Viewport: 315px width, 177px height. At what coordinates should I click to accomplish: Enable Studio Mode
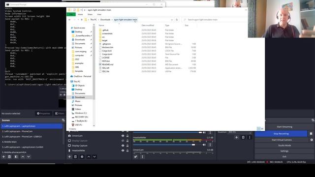click(x=284, y=146)
